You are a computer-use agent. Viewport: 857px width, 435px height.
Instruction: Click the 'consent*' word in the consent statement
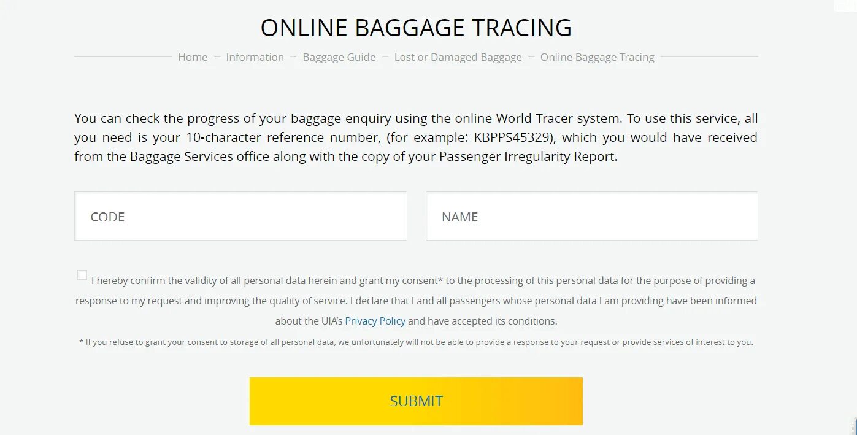pyautogui.click(x=422, y=281)
